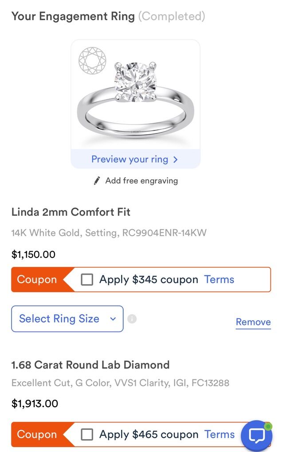The image size is (282, 452).
Task: Enable the $345 coupon checkbox
Action: coord(87,280)
